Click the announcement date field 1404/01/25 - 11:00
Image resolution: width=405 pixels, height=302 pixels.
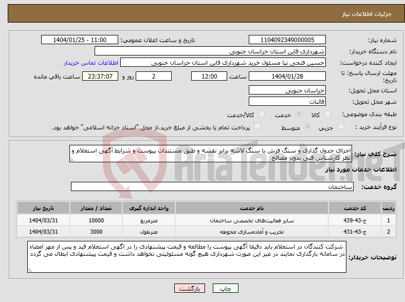pos(80,40)
